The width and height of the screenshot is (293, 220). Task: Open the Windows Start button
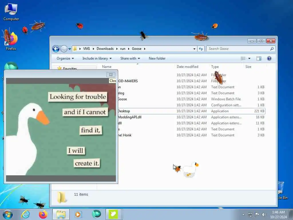[8, 214]
